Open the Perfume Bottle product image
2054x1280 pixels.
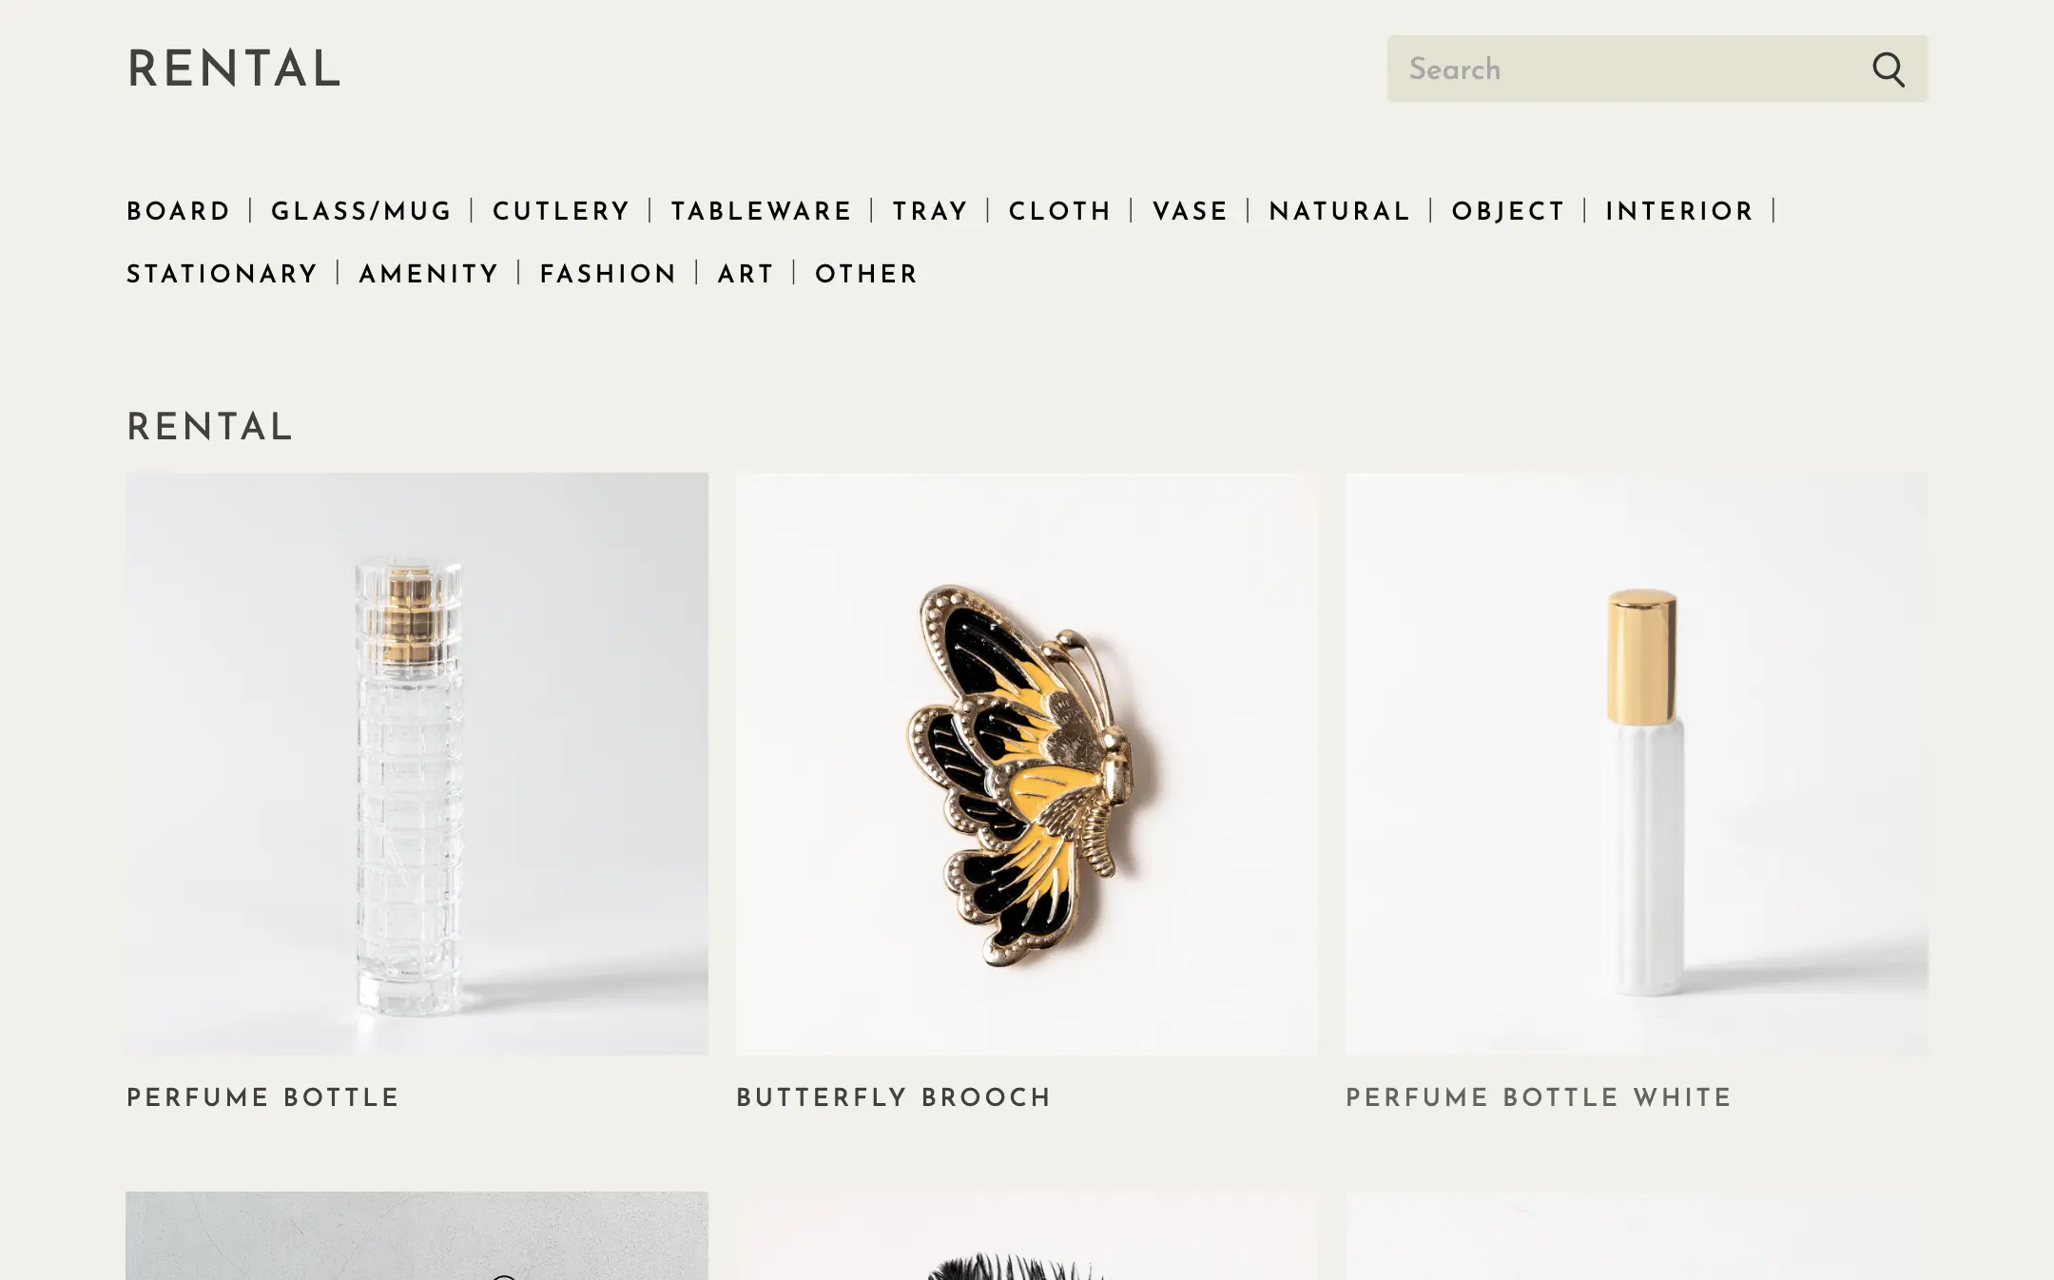point(417,764)
